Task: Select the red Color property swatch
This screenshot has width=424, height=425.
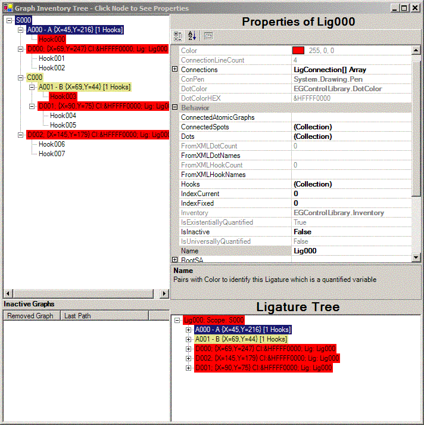Action: pyautogui.click(x=298, y=51)
